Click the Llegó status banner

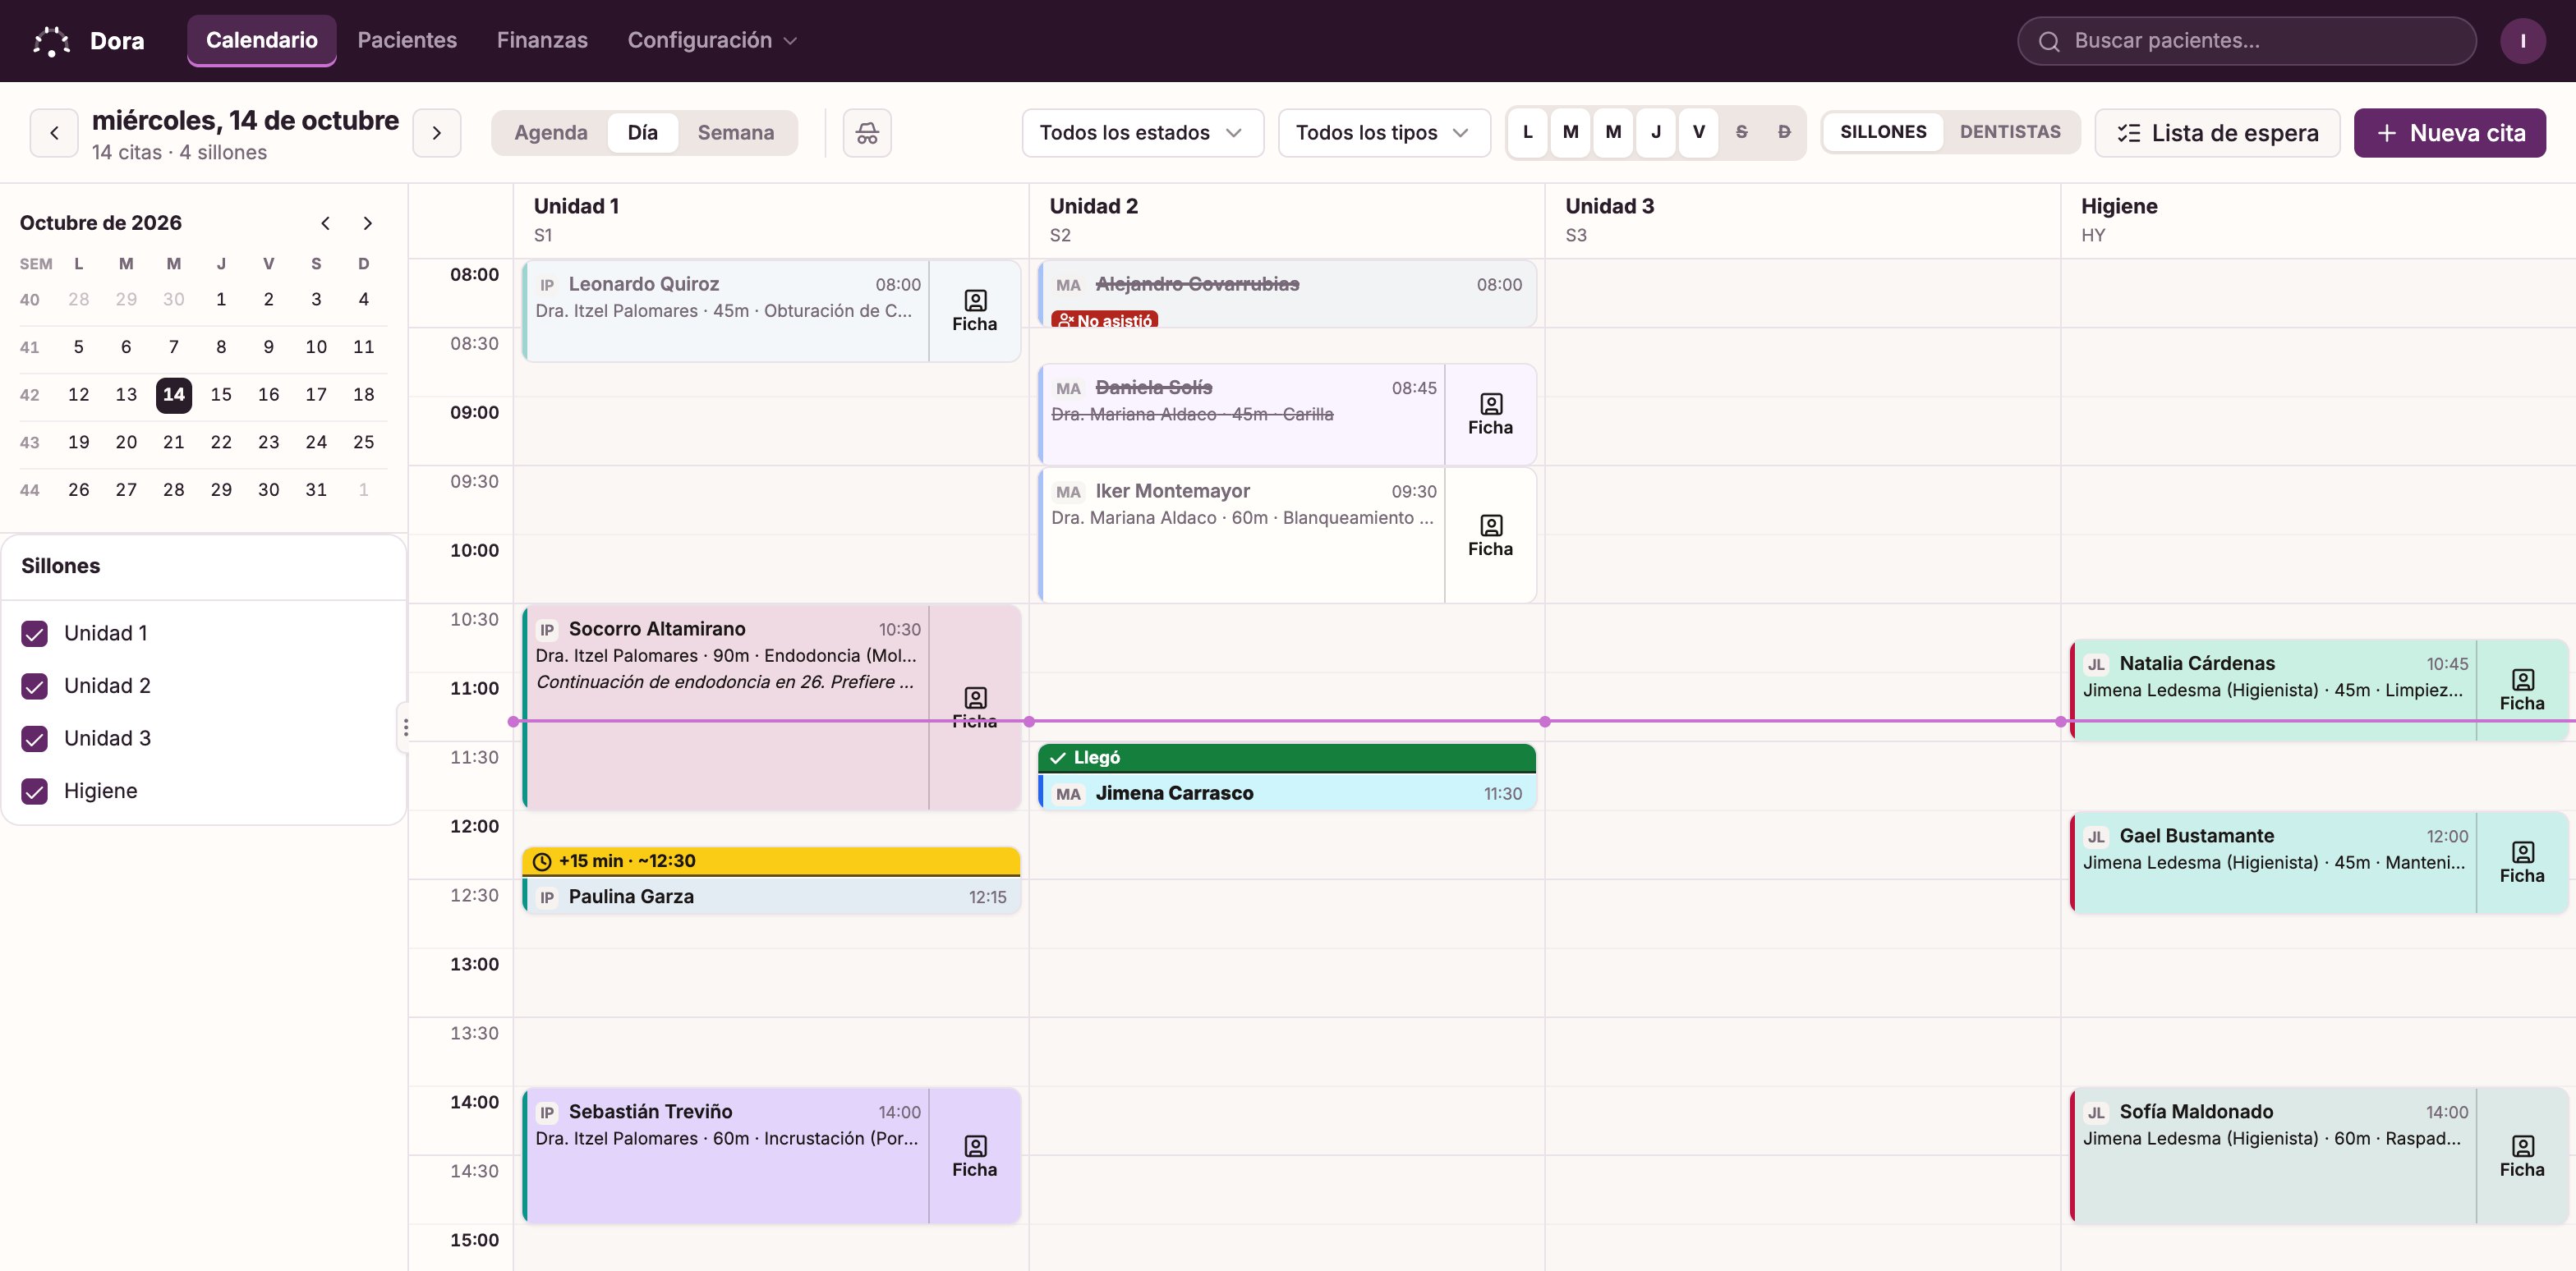click(1287, 757)
